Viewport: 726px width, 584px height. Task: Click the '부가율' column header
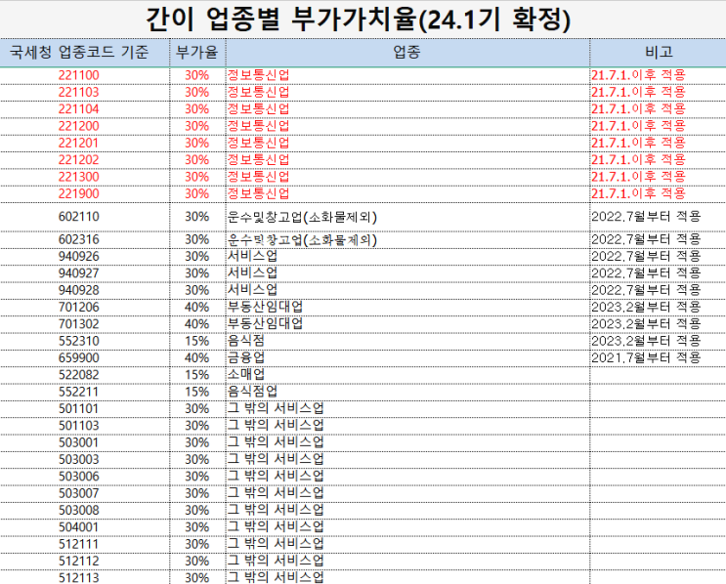[x=196, y=52]
